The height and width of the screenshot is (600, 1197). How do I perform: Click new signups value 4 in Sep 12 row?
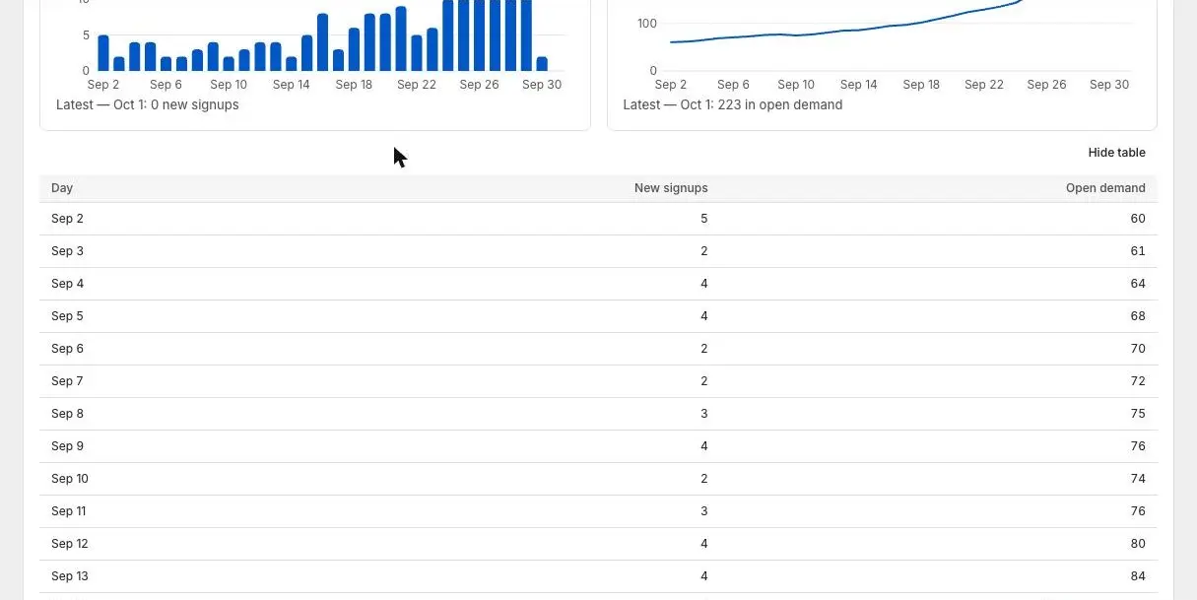(704, 544)
